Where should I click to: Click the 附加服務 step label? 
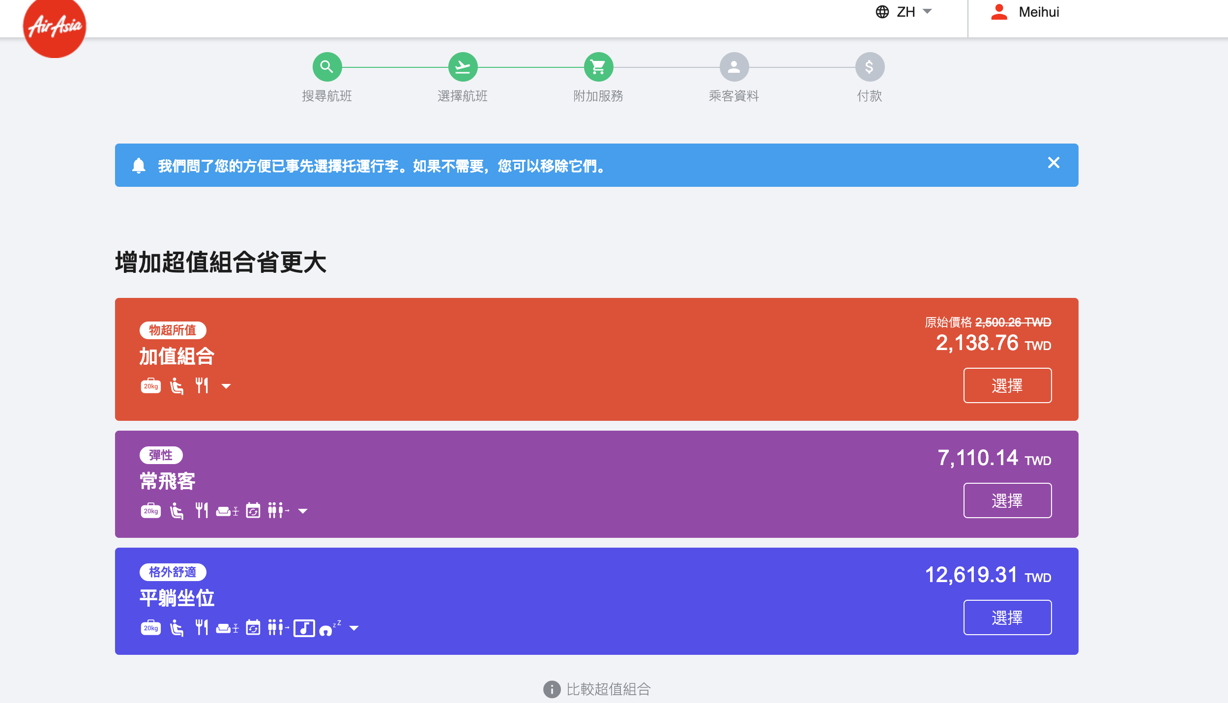[598, 96]
